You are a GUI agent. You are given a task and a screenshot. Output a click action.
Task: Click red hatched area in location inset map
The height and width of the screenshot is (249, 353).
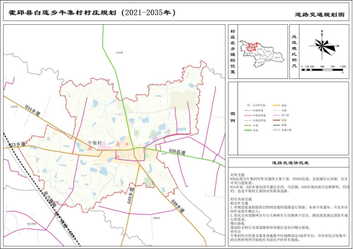252,46
